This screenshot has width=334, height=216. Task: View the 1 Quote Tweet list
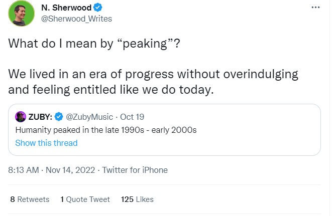tap(85, 199)
